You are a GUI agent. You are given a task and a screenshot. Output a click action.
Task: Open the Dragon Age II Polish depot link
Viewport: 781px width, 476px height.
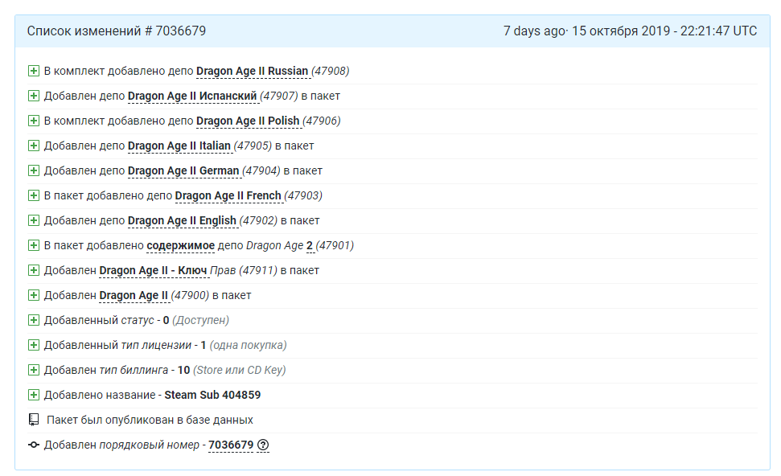pyautogui.click(x=248, y=121)
